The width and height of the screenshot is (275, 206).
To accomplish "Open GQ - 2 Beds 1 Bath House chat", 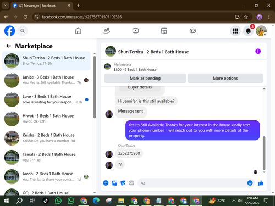I will tap(46, 192).
